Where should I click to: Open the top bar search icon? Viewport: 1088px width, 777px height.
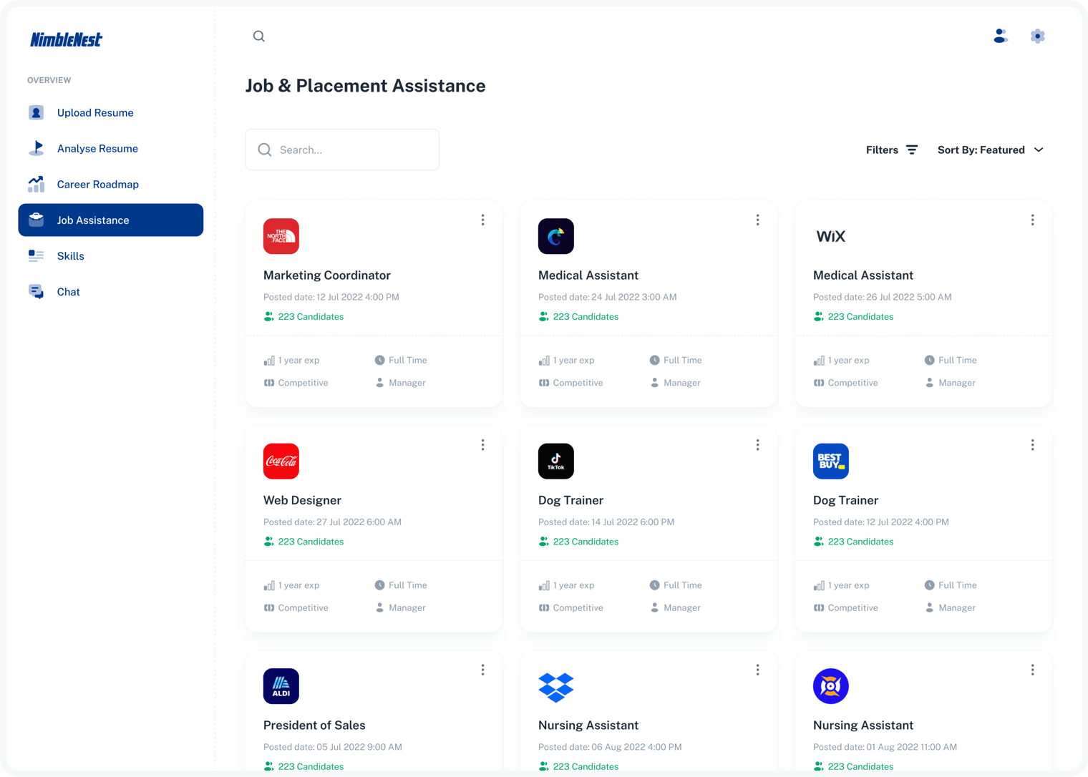(x=259, y=36)
